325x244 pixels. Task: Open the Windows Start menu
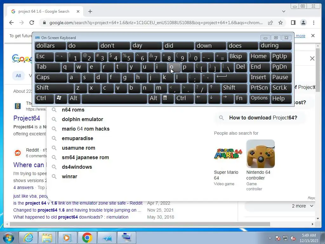click(9, 238)
